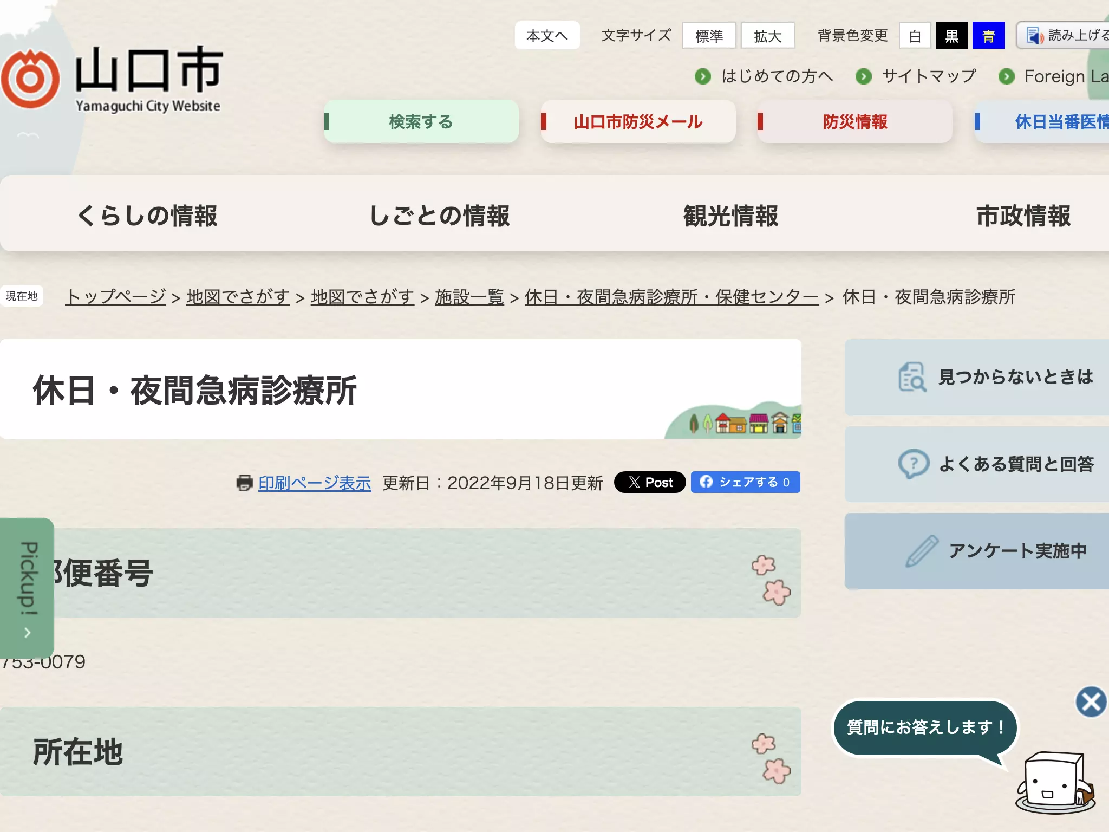1109x832 pixels.
Task: Click the pencil icon in アンケート実施中
Action: pyautogui.click(x=922, y=551)
